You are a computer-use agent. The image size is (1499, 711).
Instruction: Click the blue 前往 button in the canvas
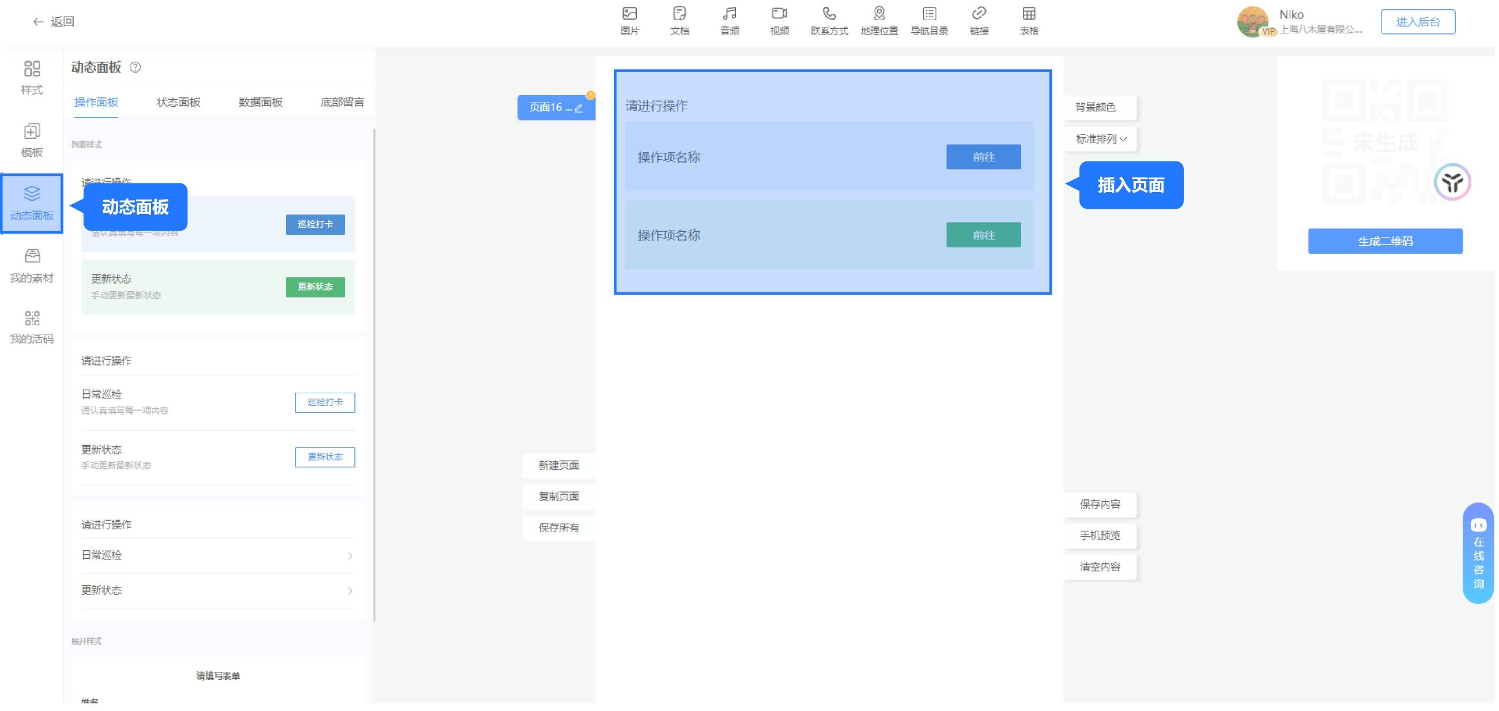(x=983, y=157)
